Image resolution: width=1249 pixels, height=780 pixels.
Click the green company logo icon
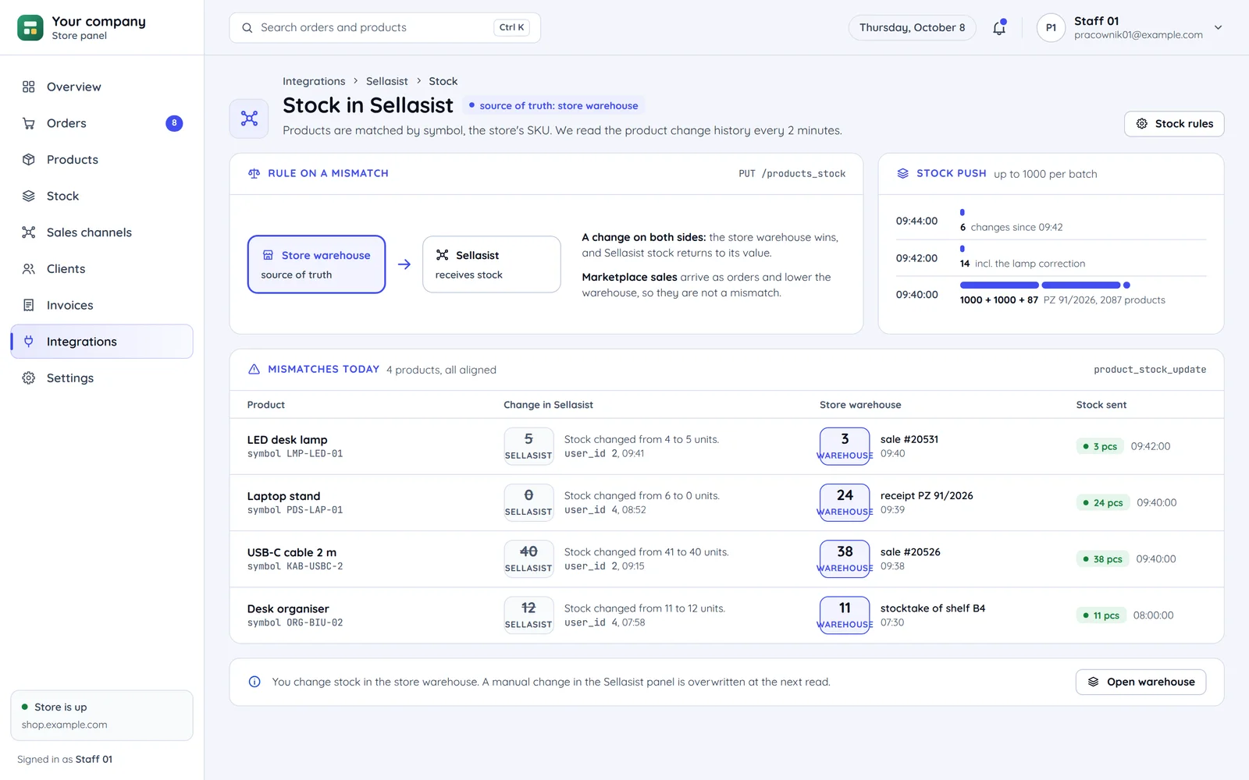point(30,27)
